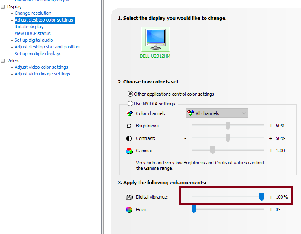The width and height of the screenshot is (301, 234).
Task: Click the Color channel RGB icon
Action: pos(129,113)
